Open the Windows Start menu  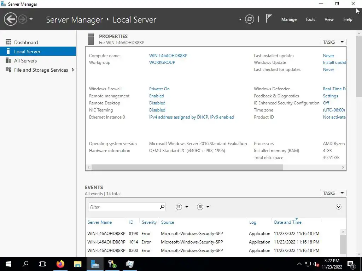[x=8, y=264]
